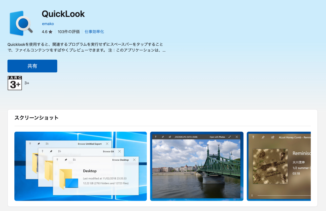Click Browse Untitled Export button
The width and height of the screenshot is (326, 211).
[89, 144]
